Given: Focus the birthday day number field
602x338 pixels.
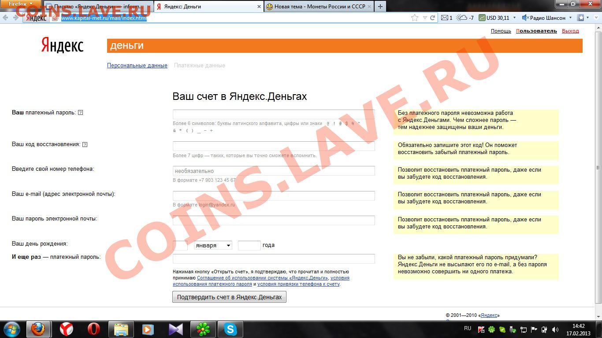Looking at the screenshot, I should [x=180, y=245].
